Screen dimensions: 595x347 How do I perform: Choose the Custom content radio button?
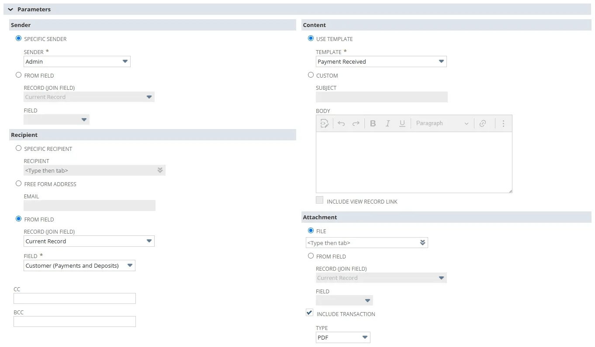click(311, 75)
